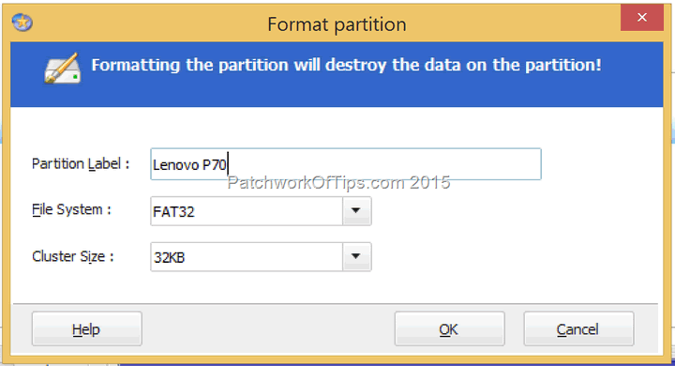Screen dimensions: 675x366
Task: Click the PatchworkOfTips.com 2015 watermark
Action: pyautogui.click(x=338, y=182)
